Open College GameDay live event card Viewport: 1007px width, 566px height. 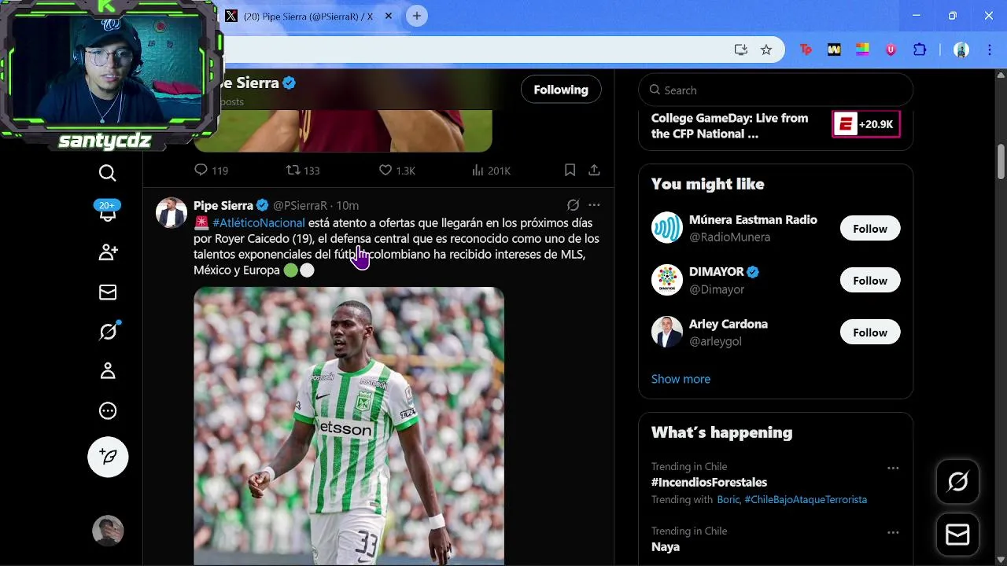tap(729, 126)
